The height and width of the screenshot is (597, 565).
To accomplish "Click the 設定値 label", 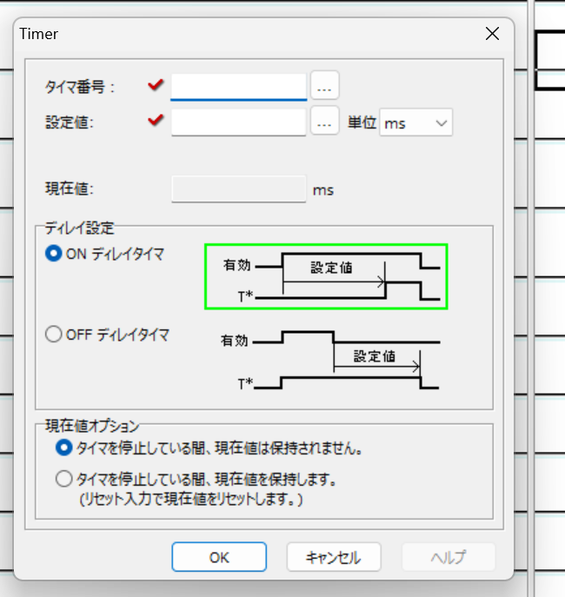I will tap(70, 123).
